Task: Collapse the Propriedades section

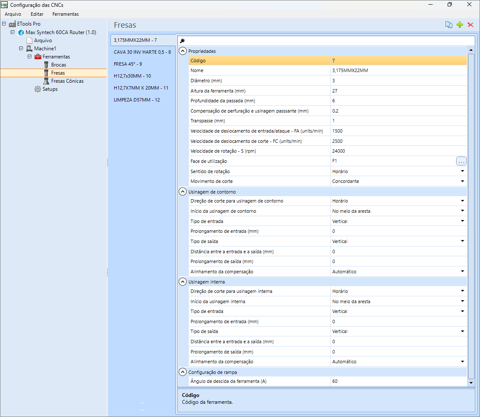Action: point(182,51)
